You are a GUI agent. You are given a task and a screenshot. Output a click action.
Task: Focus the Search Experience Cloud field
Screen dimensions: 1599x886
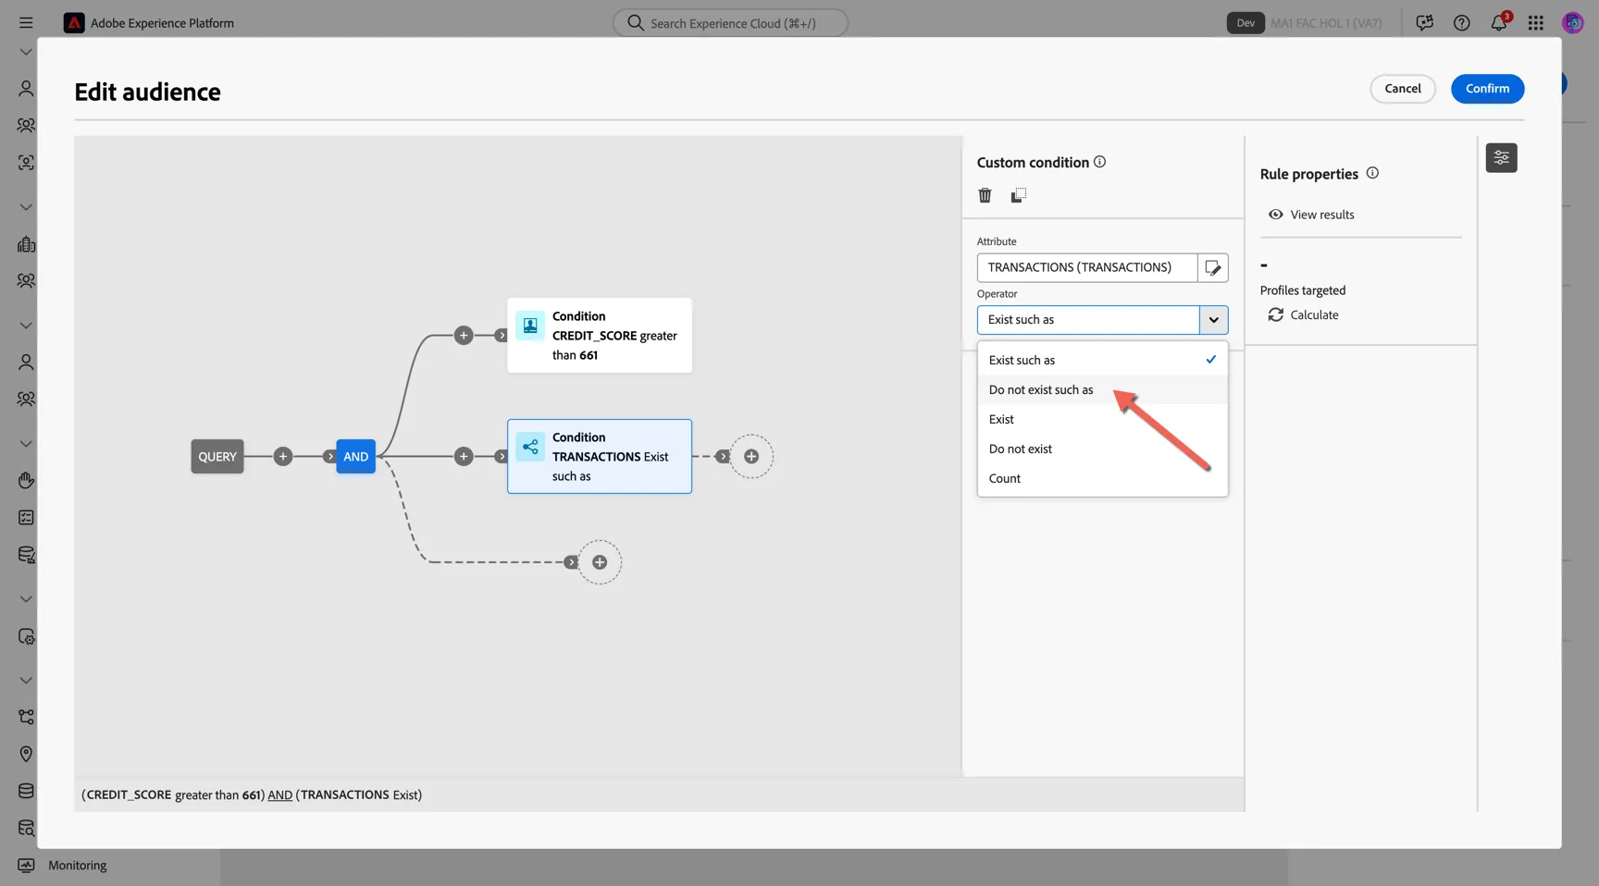[730, 22]
